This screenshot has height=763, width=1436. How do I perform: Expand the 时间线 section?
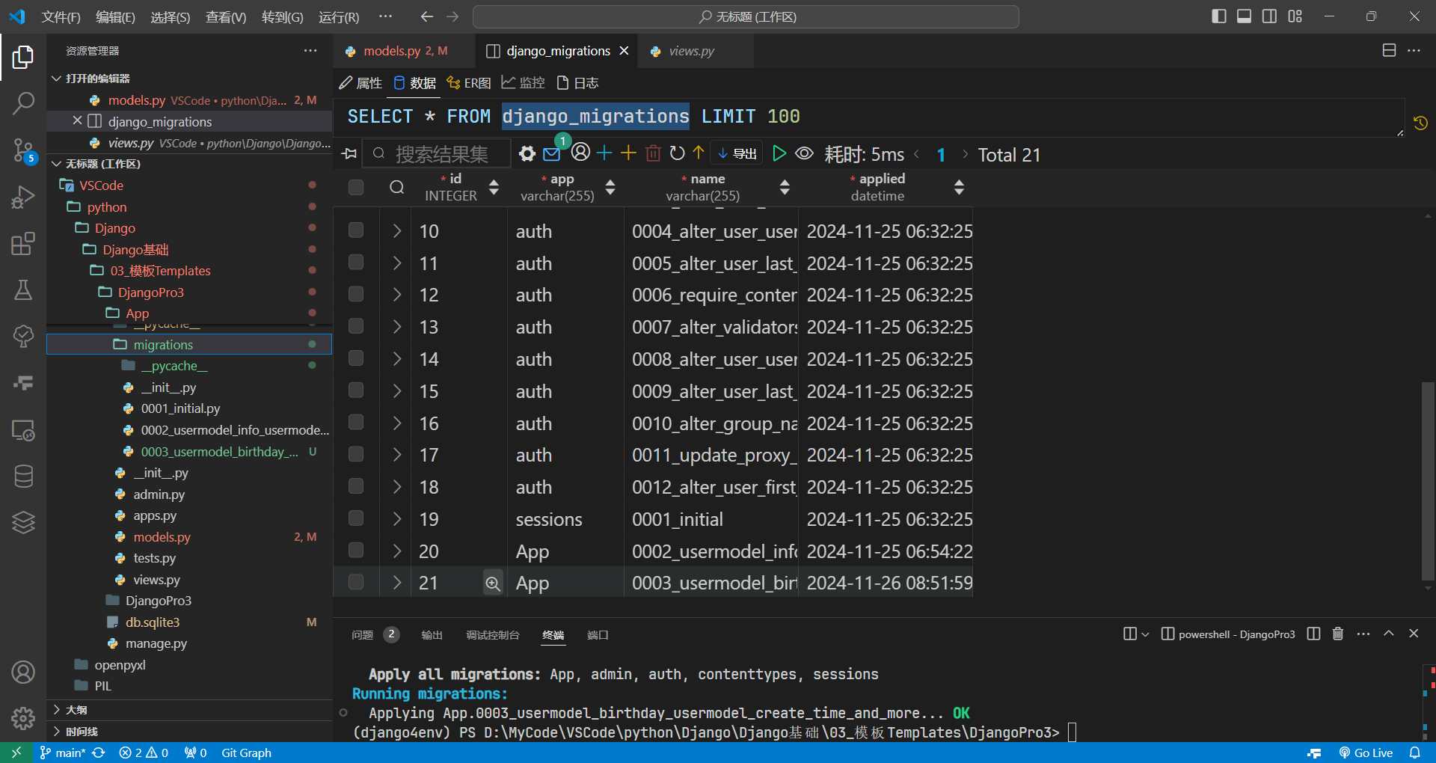point(82,731)
